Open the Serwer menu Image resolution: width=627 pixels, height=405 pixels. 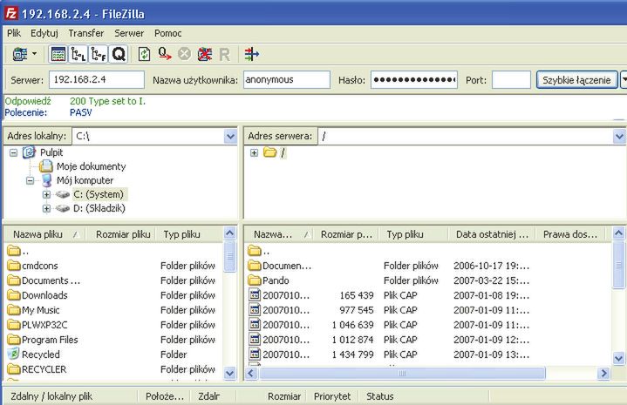[x=129, y=33]
